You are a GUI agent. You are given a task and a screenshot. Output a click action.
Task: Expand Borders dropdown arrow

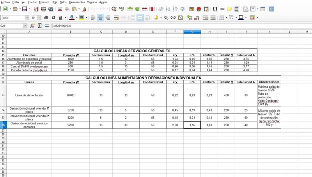(227, 18)
